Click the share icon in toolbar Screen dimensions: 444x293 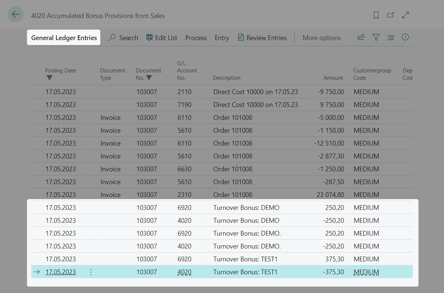click(x=361, y=37)
